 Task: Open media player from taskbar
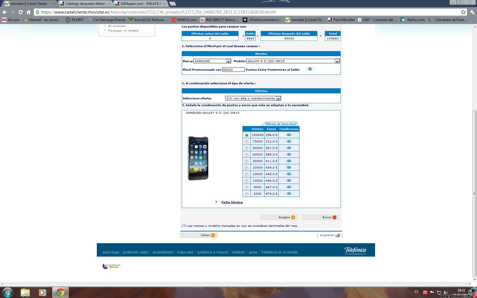[42, 292]
